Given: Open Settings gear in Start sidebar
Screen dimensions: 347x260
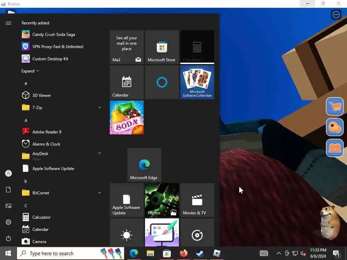Looking at the screenshot, I should [x=8, y=222].
